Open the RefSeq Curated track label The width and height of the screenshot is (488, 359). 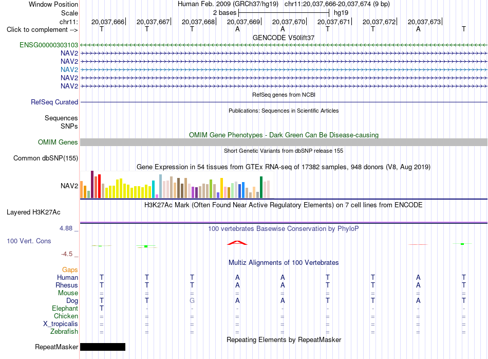(54, 102)
